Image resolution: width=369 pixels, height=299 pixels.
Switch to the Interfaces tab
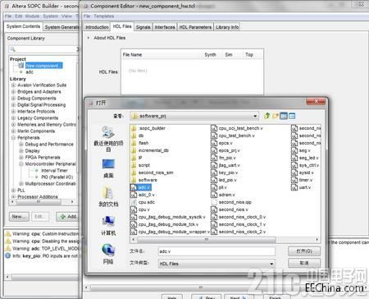165,27
